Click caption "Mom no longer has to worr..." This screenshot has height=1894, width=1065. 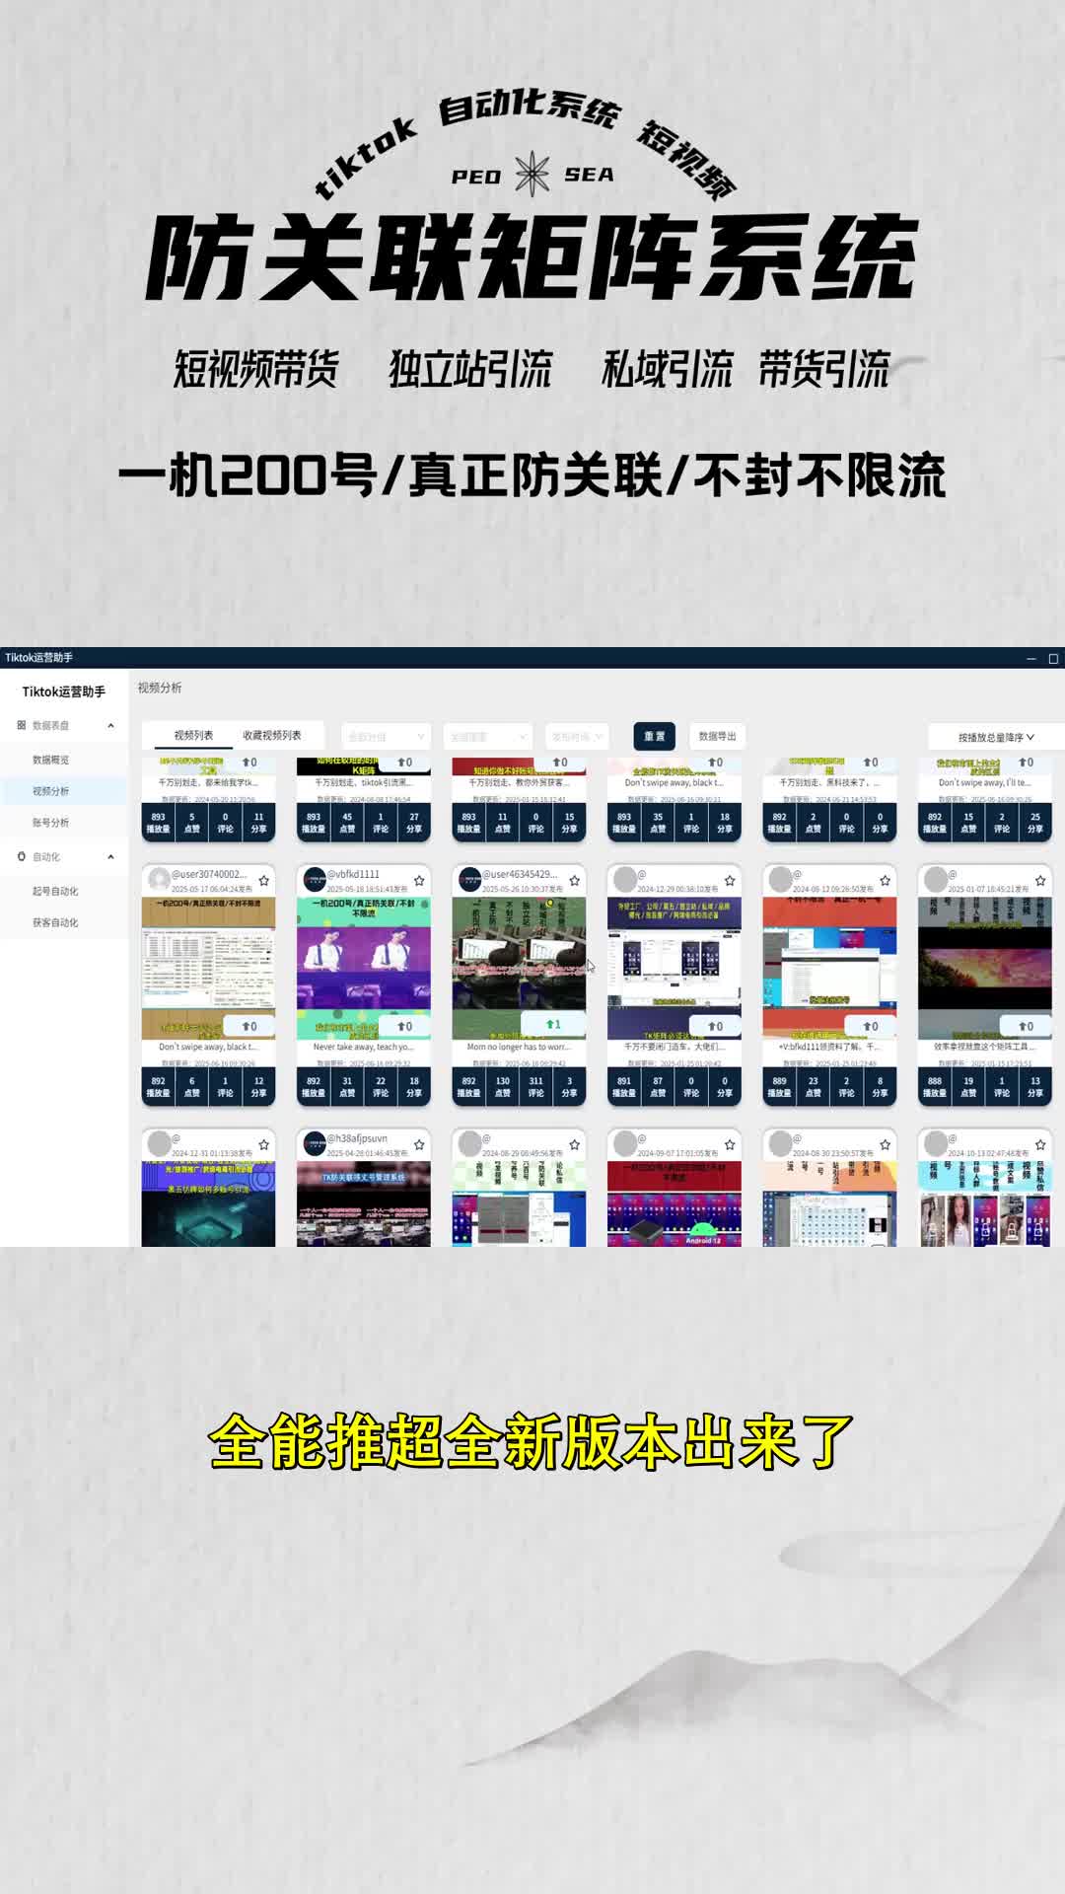click(519, 1048)
